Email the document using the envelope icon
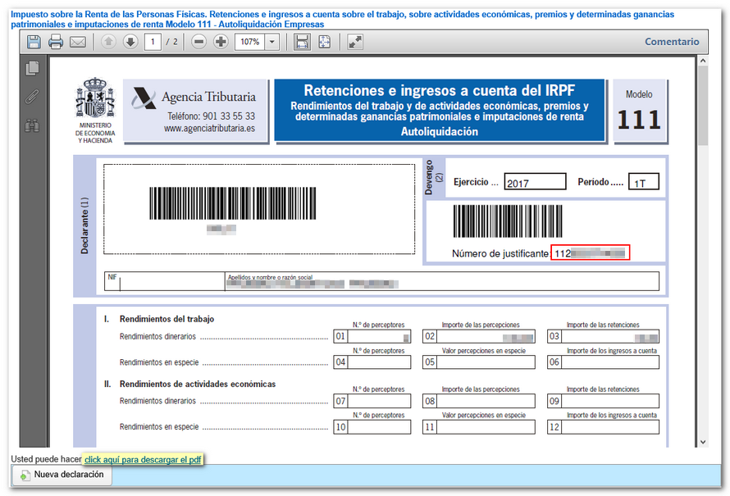The height and width of the screenshot is (496, 730). pyautogui.click(x=76, y=42)
